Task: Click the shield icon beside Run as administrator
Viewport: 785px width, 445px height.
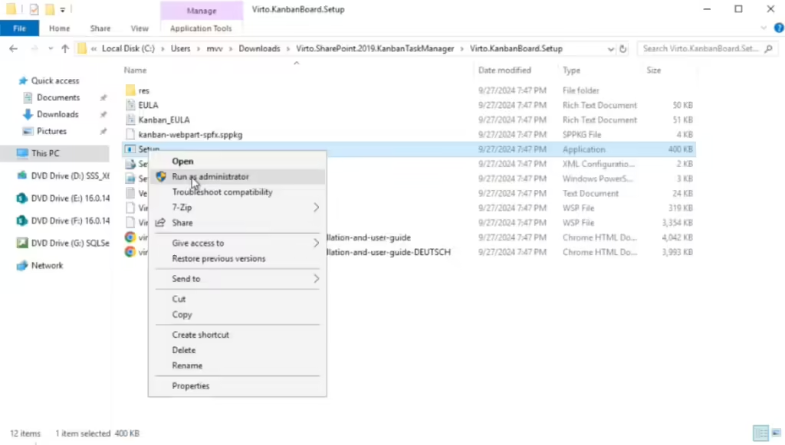Action: point(161,176)
